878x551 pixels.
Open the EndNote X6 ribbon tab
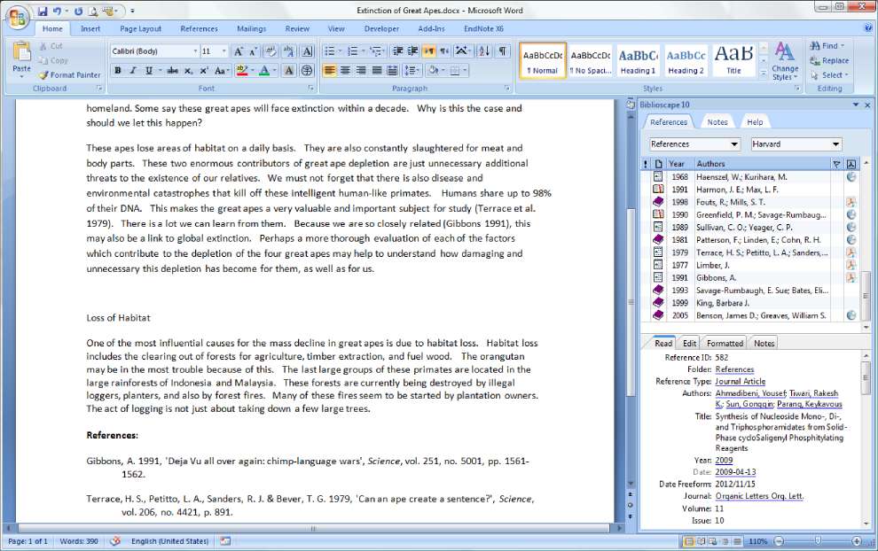coord(484,28)
